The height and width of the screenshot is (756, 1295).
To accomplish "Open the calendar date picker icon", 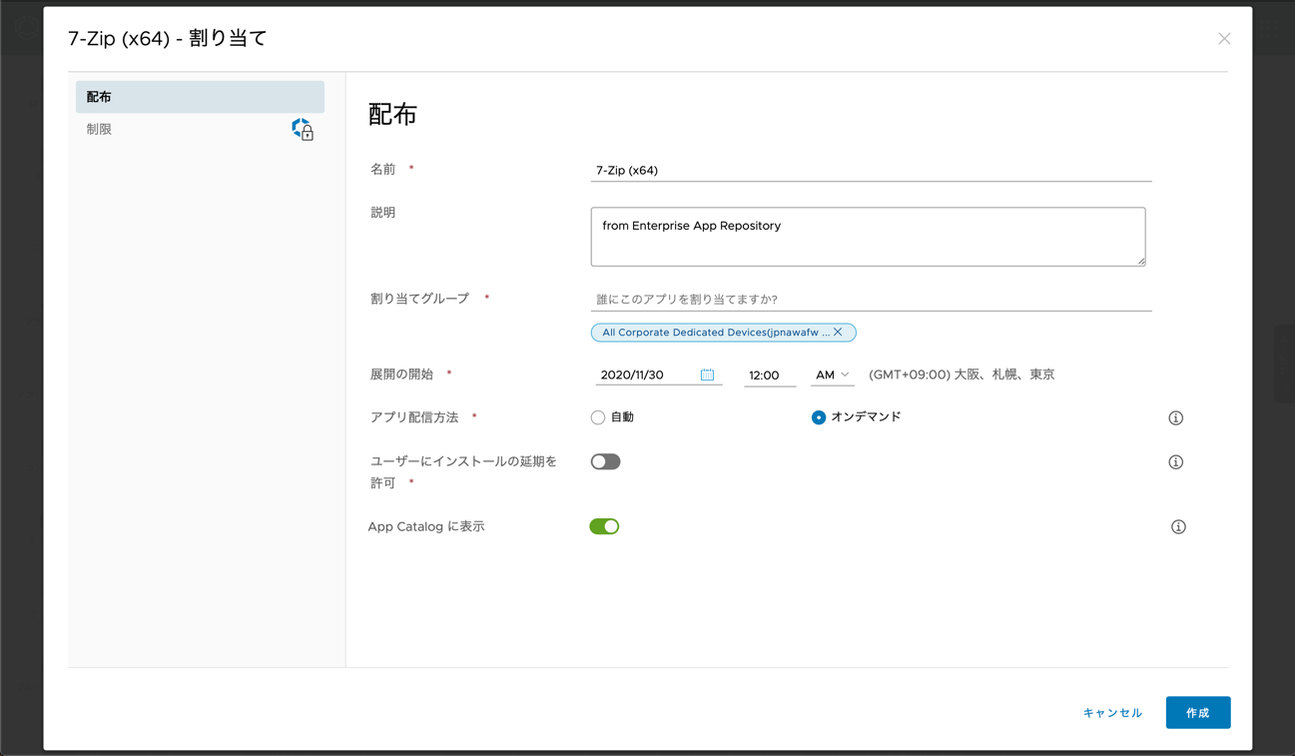I will point(707,375).
